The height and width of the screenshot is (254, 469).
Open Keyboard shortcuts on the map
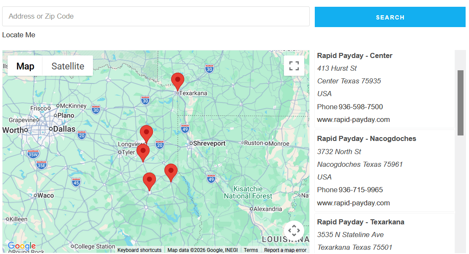pyautogui.click(x=139, y=250)
